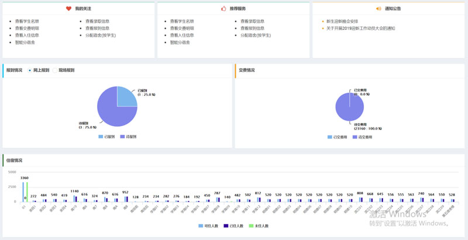Screen dimensions: 468x240
Task: Open 查看学生名册 under 我的关注
Action: point(27,22)
